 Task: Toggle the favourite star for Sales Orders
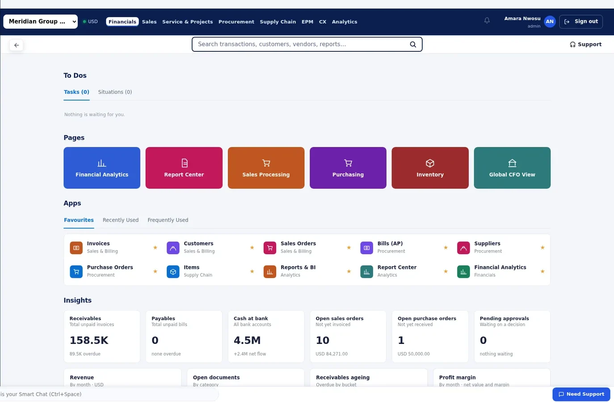click(349, 247)
